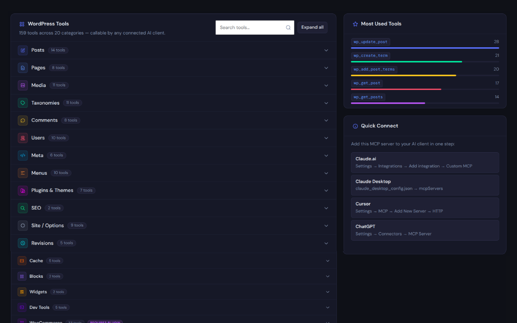The image size is (517, 323).
Task: Click the blue wp_update_post usage bar
Action: point(425,48)
